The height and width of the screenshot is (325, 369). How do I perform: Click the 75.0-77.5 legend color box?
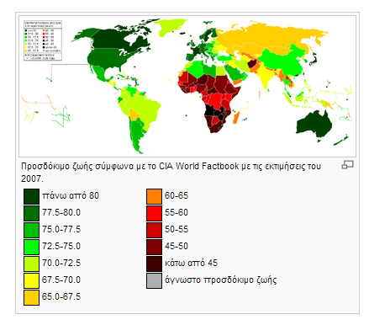(31, 230)
